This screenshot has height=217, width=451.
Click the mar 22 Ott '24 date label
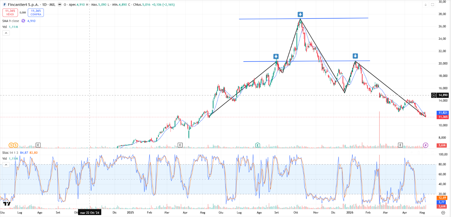(89, 212)
